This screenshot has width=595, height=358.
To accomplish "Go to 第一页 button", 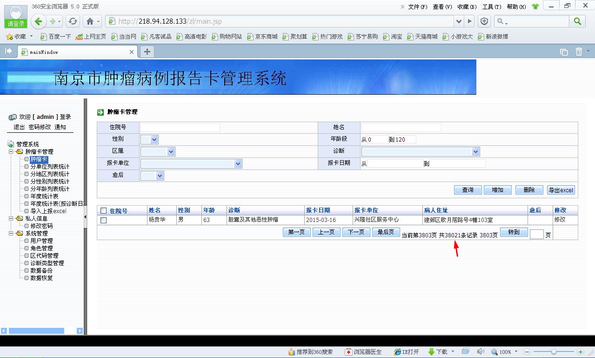I will pyautogui.click(x=296, y=232).
